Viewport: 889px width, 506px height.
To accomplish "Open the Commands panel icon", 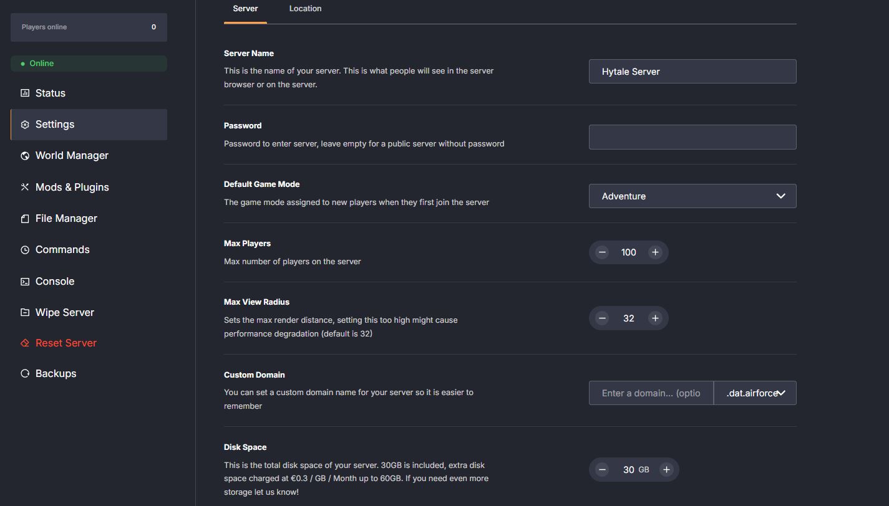I will pyautogui.click(x=24, y=249).
